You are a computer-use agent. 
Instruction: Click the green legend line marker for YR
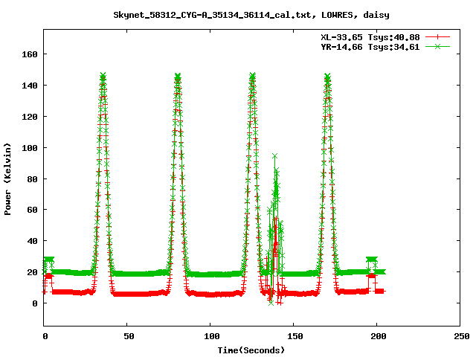coord(437,46)
